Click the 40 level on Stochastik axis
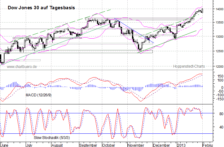 pyautogui.click(x=221, y=127)
